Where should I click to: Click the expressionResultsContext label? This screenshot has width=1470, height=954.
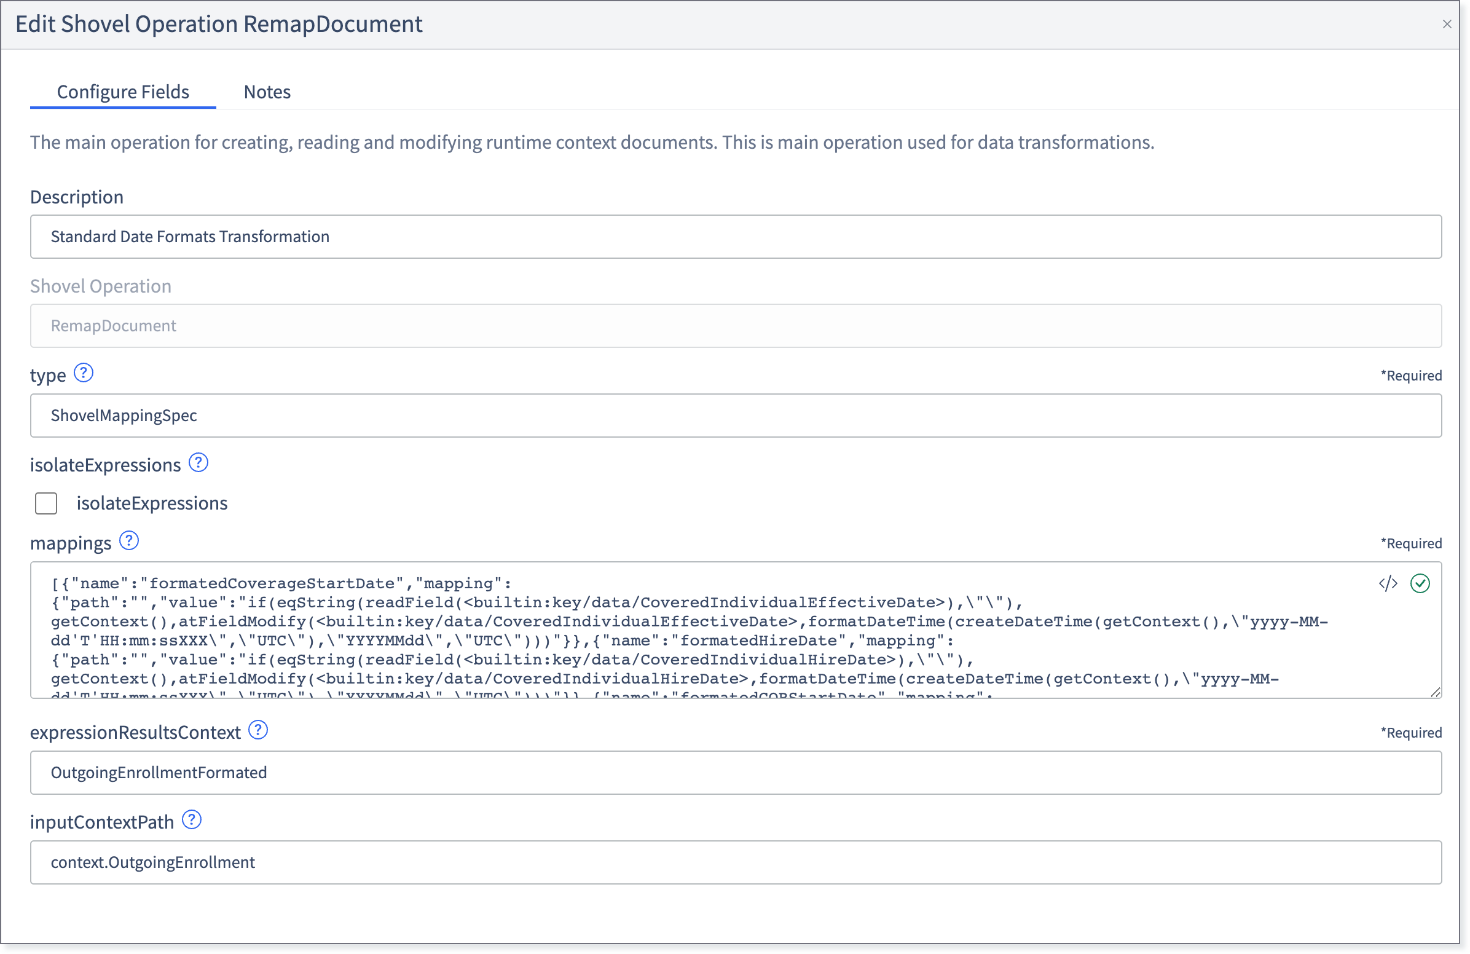(x=135, y=732)
